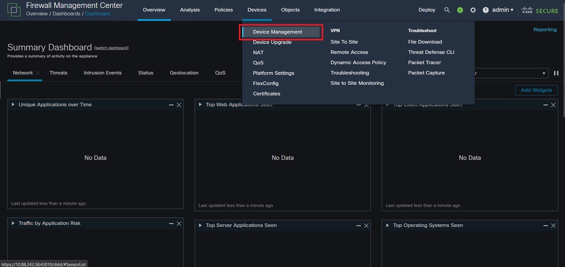
Task: Close the Top Operating Systems Seen widget
Action: tap(554, 226)
